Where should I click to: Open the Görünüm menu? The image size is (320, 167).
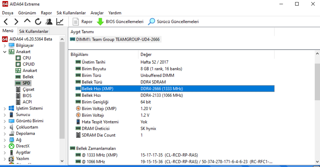(27, 13)
